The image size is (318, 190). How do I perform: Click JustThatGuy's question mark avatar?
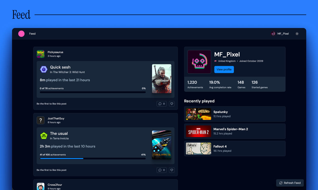[41, 120]
